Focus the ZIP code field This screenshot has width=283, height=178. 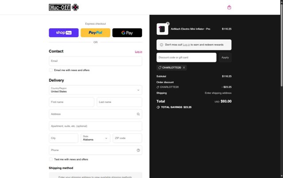coord(128,138)
